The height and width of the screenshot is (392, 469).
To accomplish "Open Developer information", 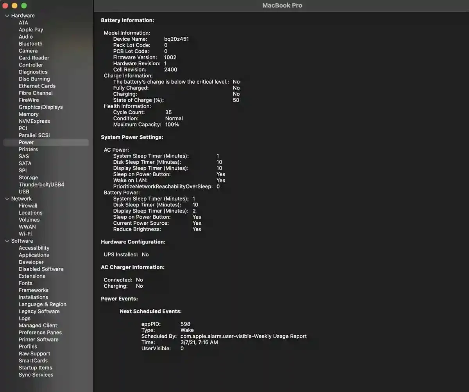I will [x=31, y=262].
